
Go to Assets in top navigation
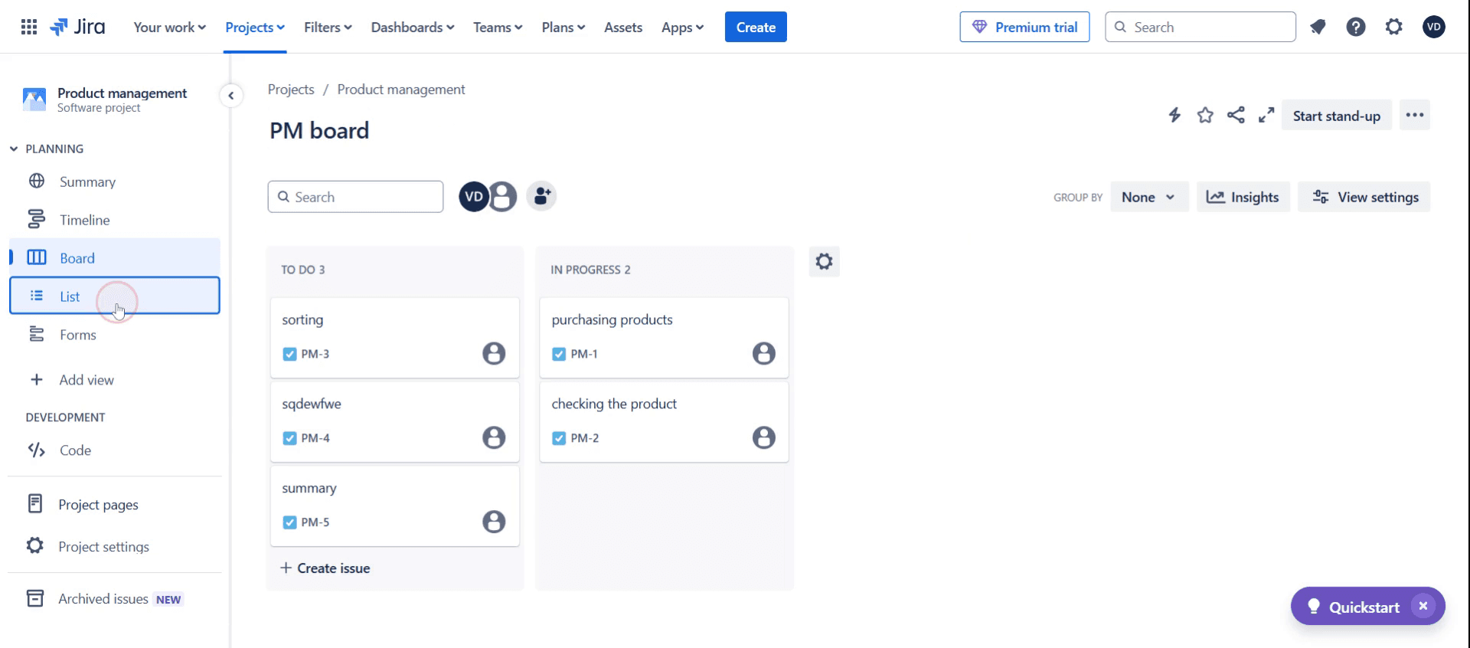tap(623, 28)
